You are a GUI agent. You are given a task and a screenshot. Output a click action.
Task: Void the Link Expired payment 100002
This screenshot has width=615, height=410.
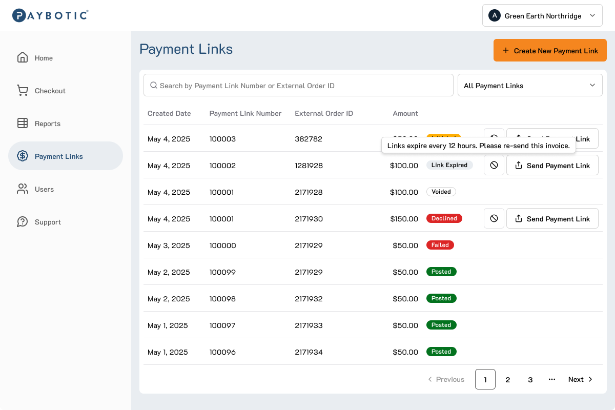pyautogui.click(x=494, y=166)
